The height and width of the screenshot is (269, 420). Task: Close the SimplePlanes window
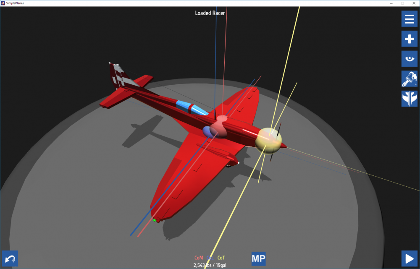414,3
